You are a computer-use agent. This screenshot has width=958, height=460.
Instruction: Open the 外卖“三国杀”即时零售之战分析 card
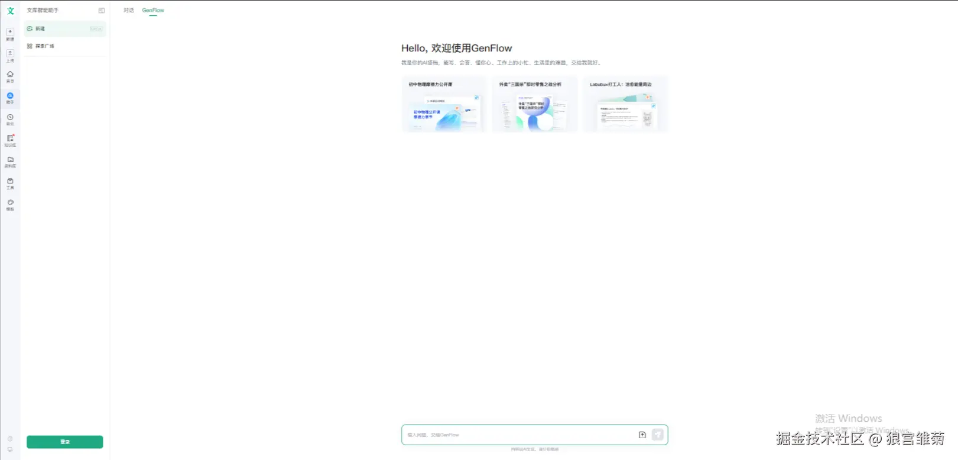click(534, 104)
